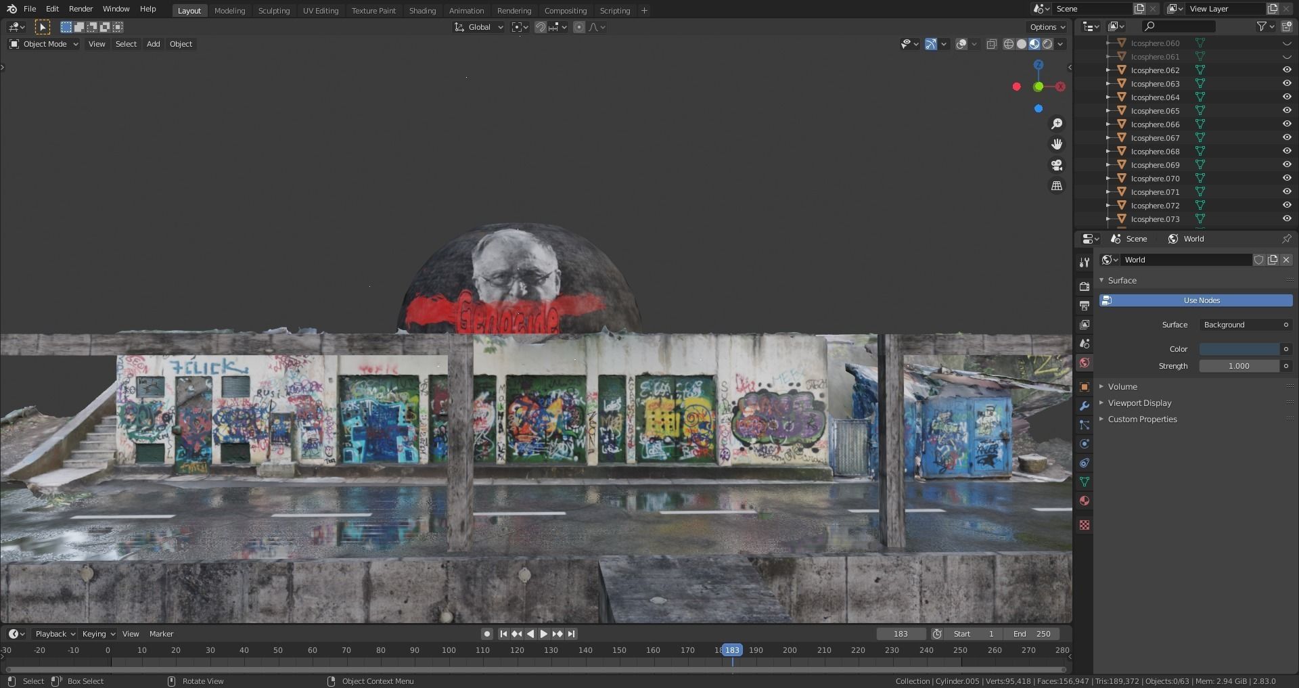Viewport: 1299px width, 688px height.
Task: Click the new collection icon in outliner
Action: [x=1287, y=26]
